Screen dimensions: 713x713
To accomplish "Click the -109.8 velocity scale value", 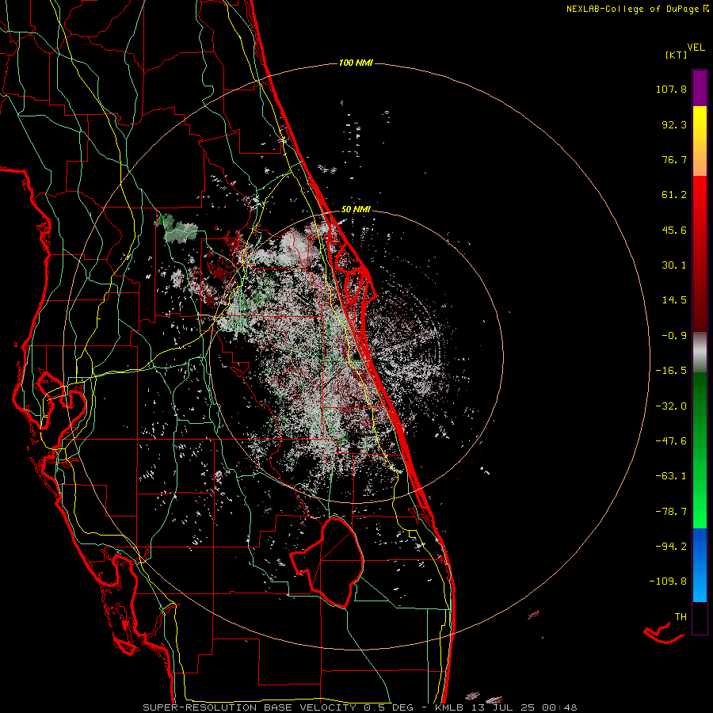I will tap(669, 581).
